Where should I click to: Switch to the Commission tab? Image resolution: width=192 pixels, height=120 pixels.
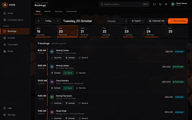[x=71, y=11]
